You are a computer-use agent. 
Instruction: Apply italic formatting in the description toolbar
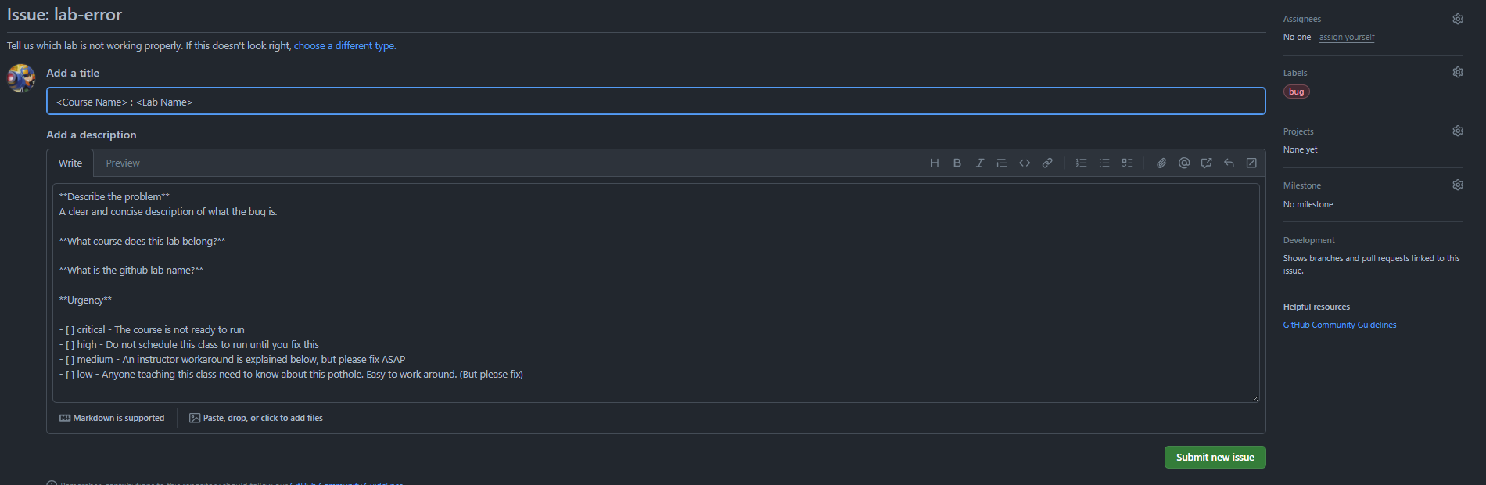point(979,163)
